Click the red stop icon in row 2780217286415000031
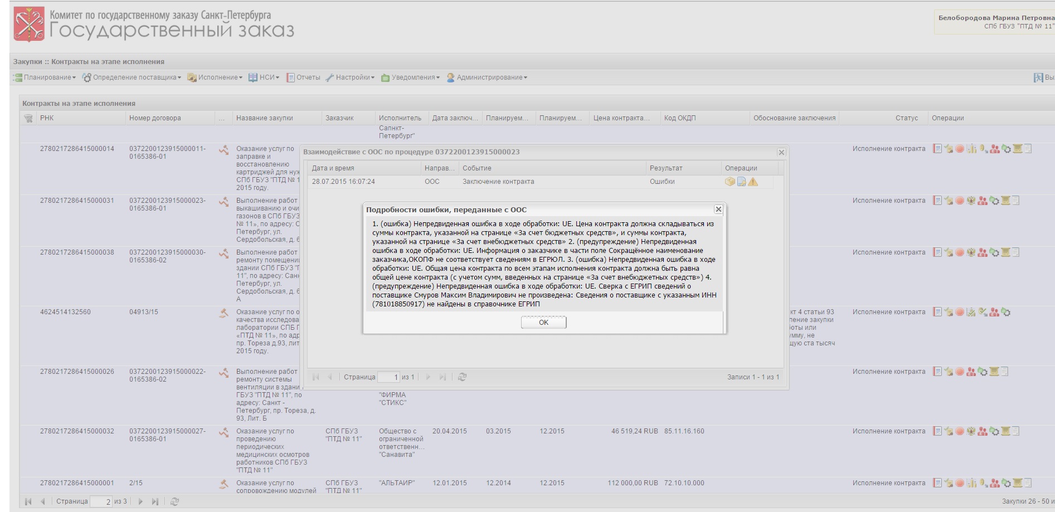 click(x=960, y=201)
